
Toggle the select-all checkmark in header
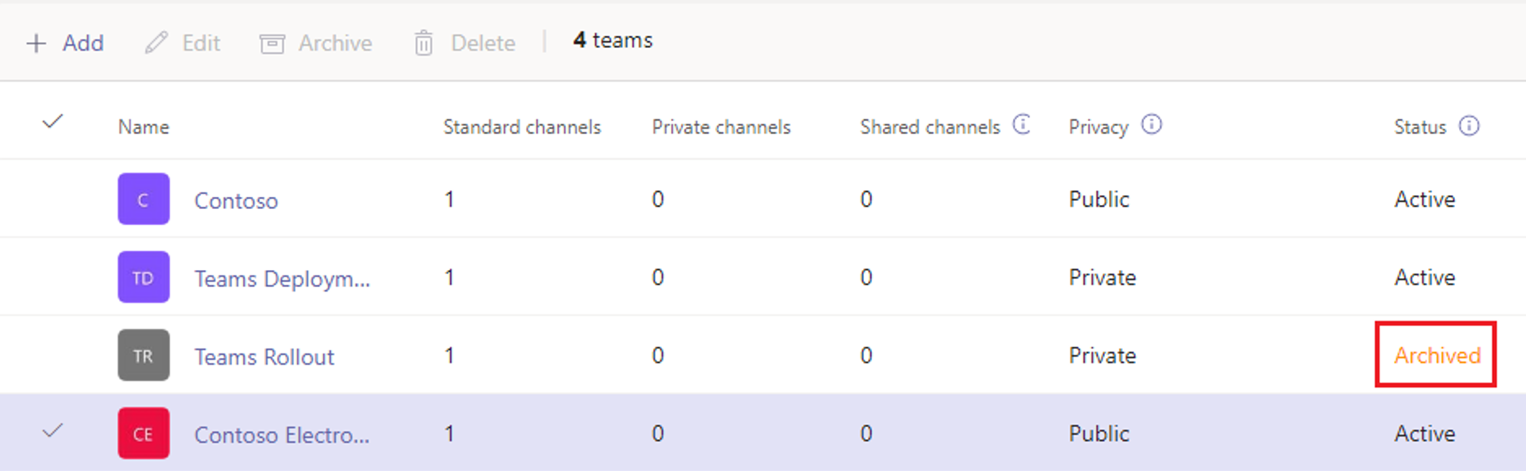pos(52,122)
